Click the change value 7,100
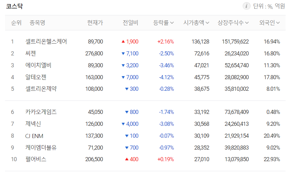The width and height of the screenshot is (290, 174). [x=132, y=54]
